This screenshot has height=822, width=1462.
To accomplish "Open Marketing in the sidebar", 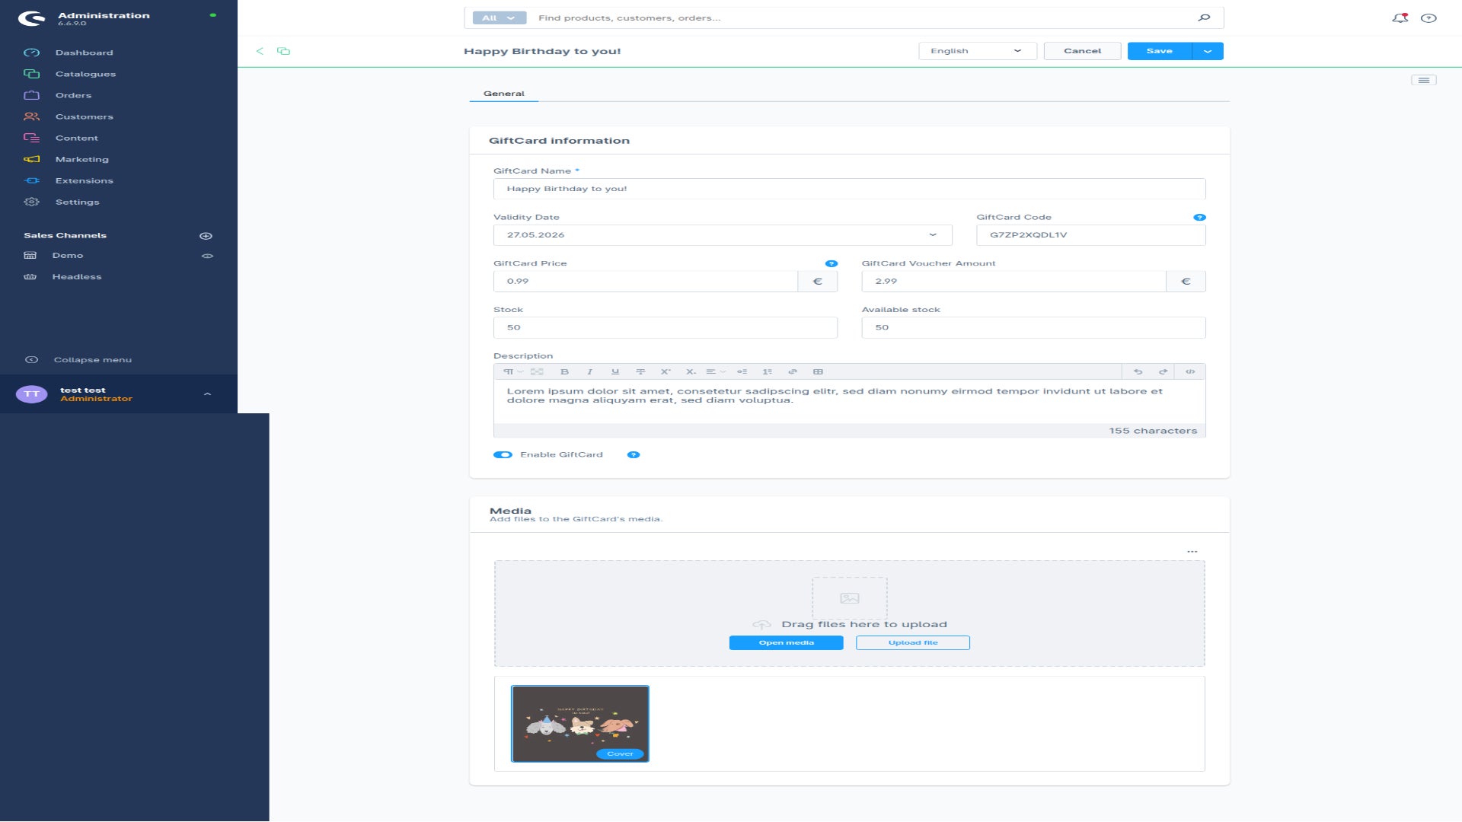I will pyautogui.click(x=81, y=159).
